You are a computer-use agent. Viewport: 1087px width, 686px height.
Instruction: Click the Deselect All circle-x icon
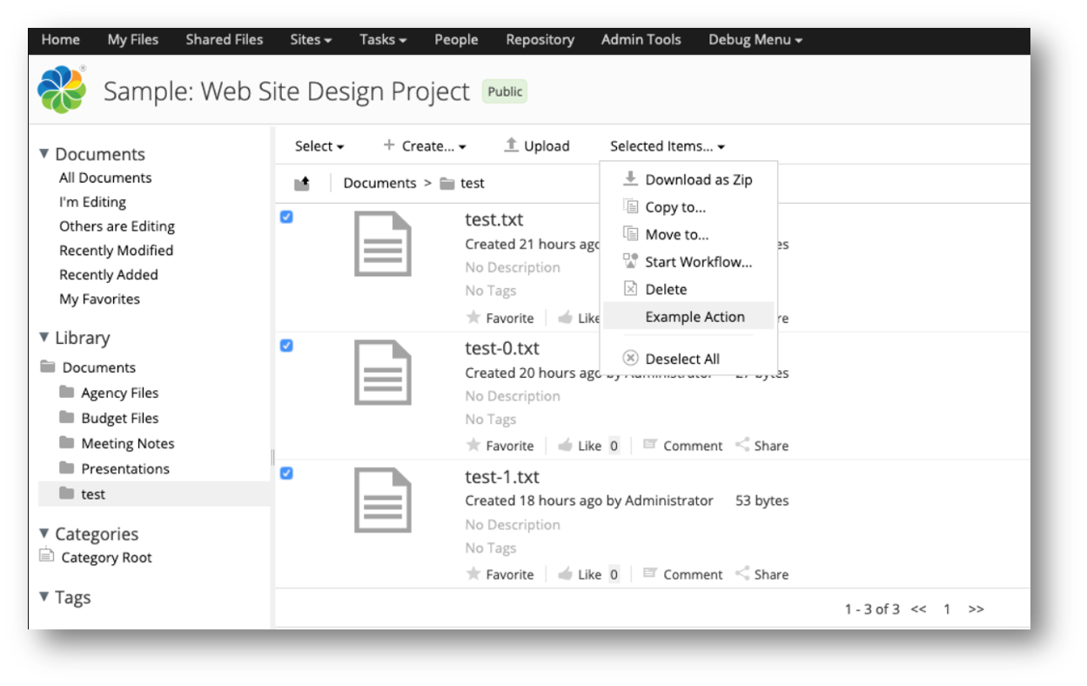point(631,358)
